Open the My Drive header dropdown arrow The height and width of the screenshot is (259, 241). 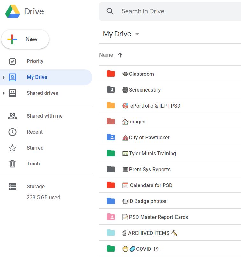coord(137,34)
